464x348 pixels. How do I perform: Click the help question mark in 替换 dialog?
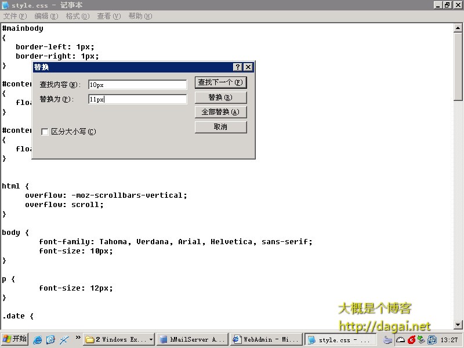238,67
